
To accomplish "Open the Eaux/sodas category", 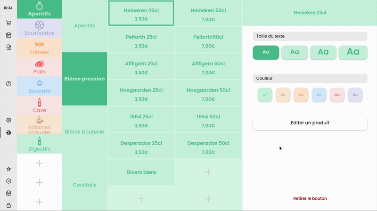I will point(40,28).
